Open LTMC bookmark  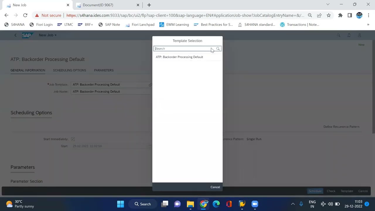pos(65,25)
